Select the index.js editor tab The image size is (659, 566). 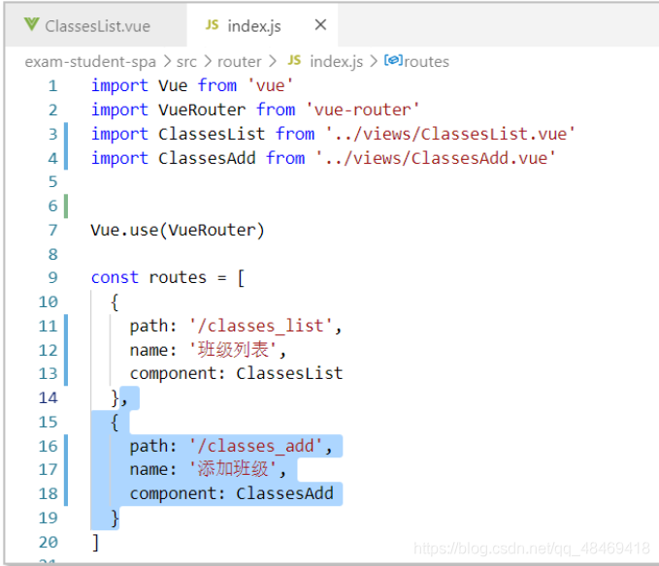point(262,26)
